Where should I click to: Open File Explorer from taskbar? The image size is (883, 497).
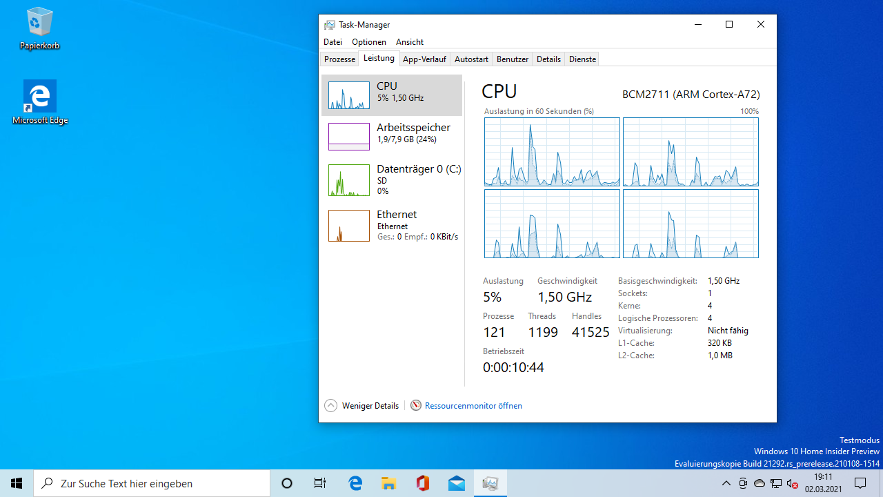(x=389, y=483)
